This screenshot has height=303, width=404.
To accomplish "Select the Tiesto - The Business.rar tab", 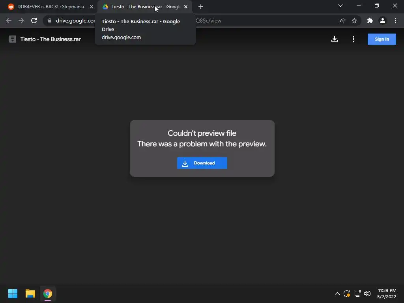I will tap(145, 7).
